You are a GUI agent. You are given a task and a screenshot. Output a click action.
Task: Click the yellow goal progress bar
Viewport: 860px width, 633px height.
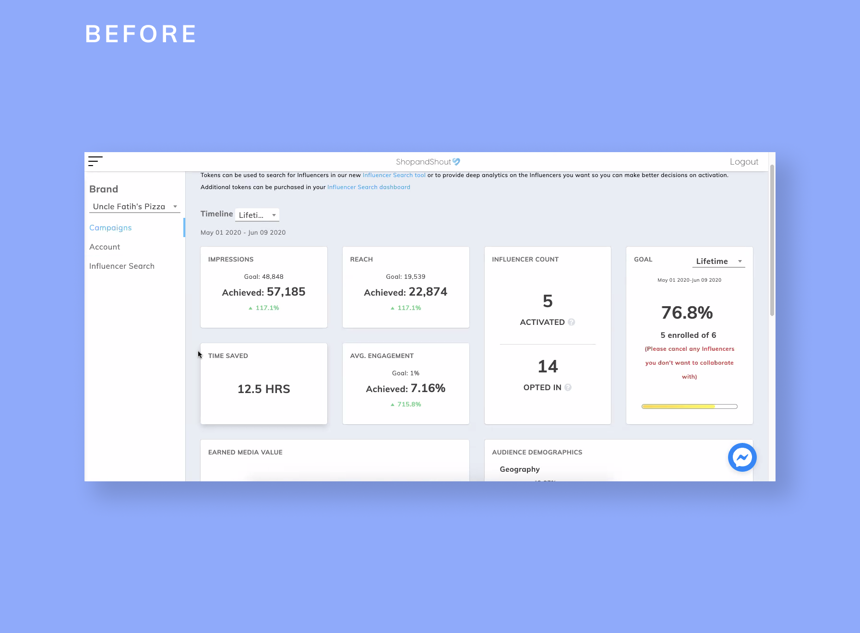pos(689,406)
